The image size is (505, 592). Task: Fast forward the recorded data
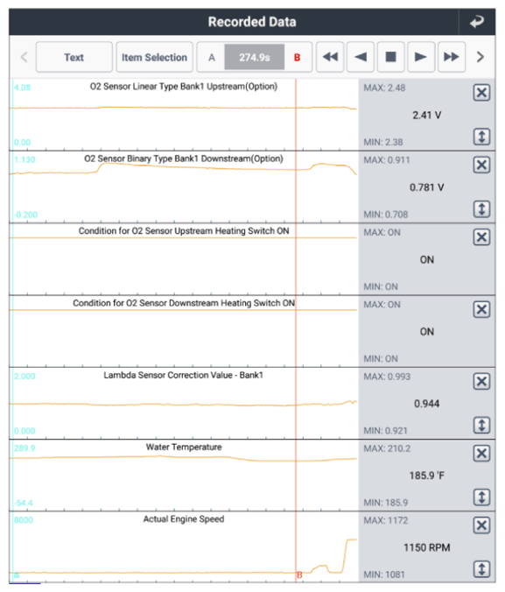click(452, 57)
